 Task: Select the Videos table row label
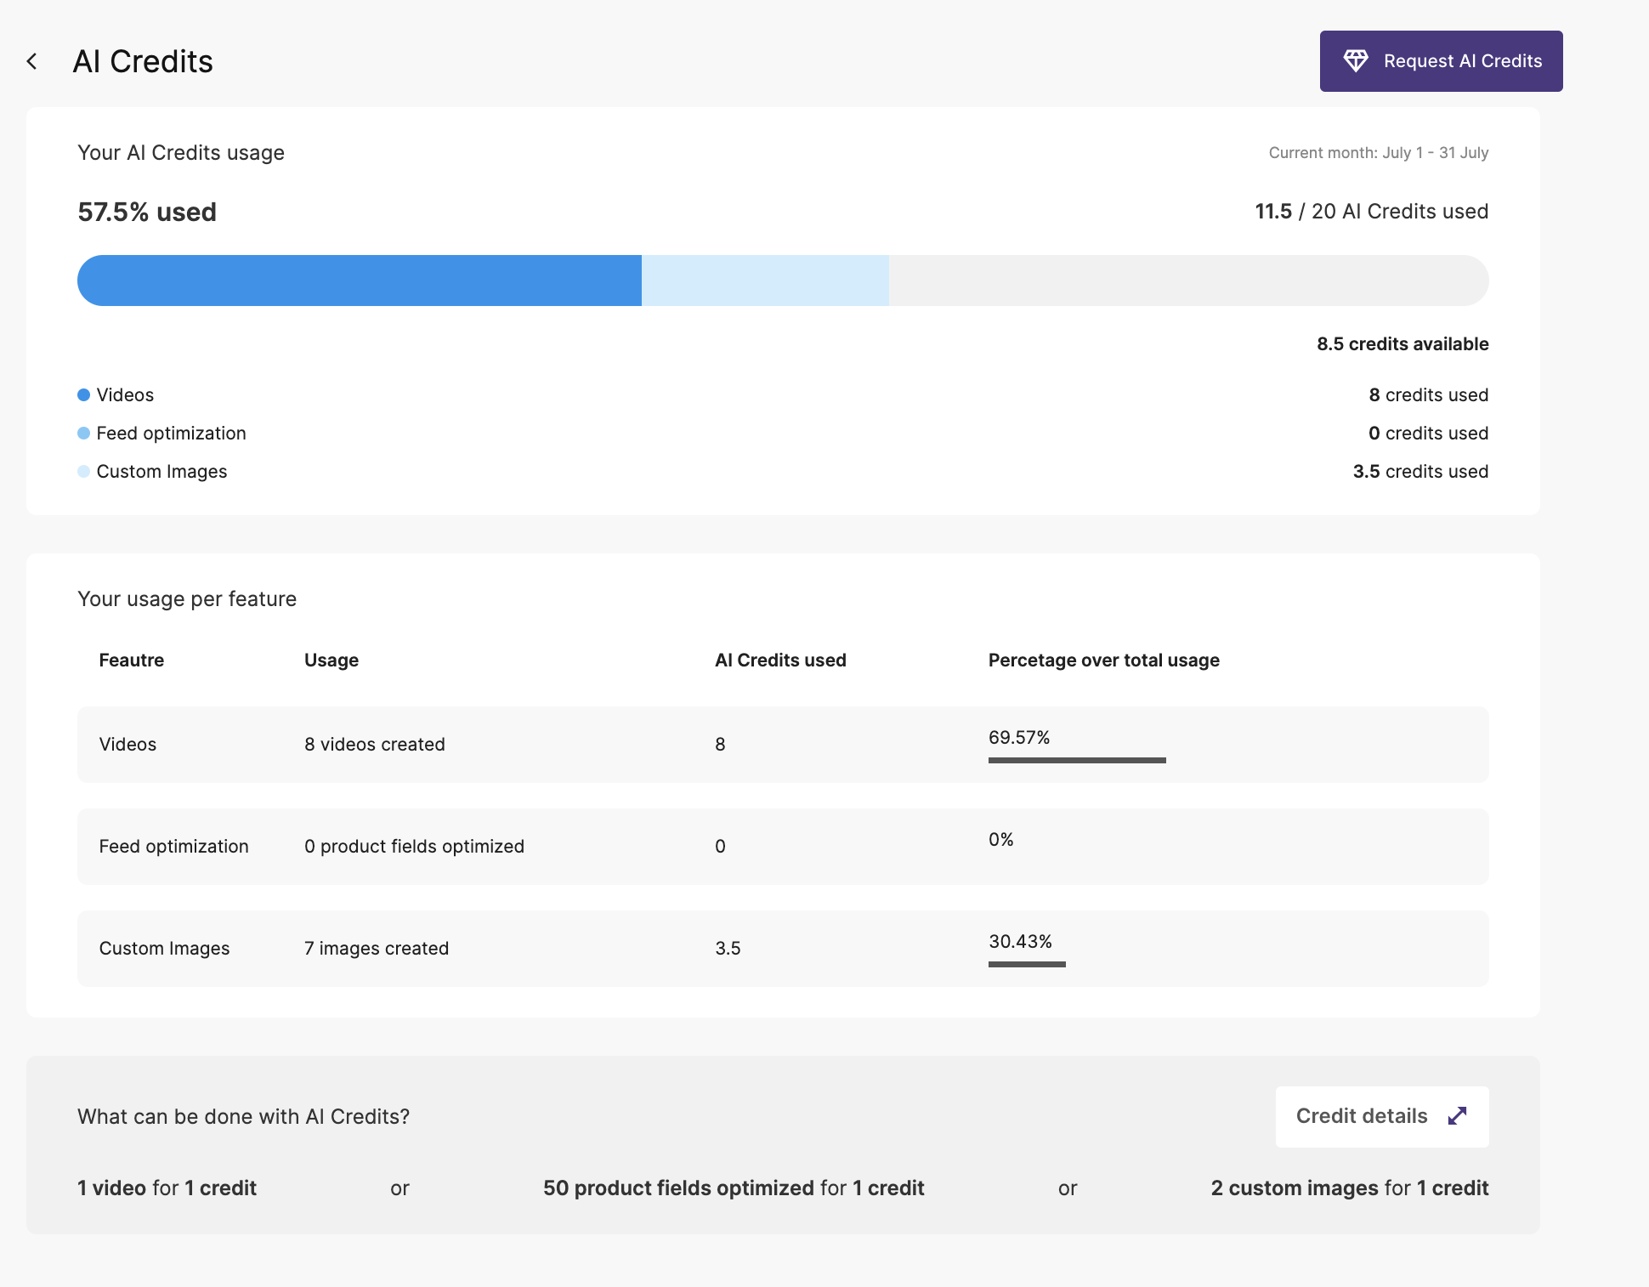[127, 745]
